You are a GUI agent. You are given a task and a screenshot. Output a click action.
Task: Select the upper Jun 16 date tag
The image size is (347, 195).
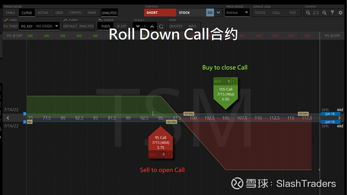(330, 114)
